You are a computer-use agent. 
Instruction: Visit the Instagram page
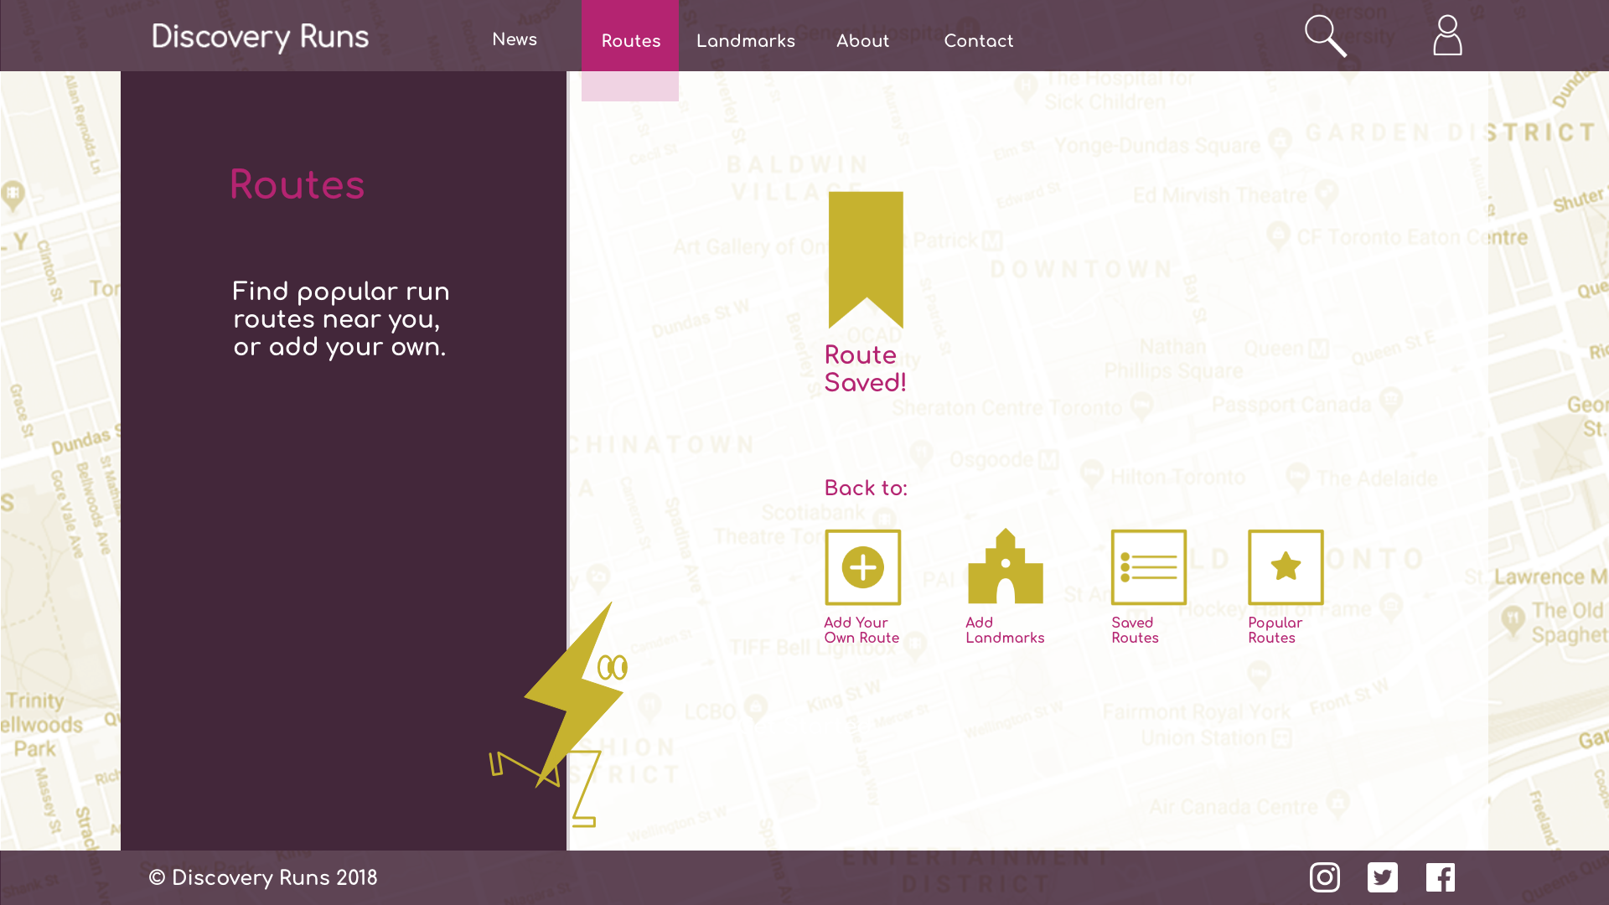tap(1325, 877)
